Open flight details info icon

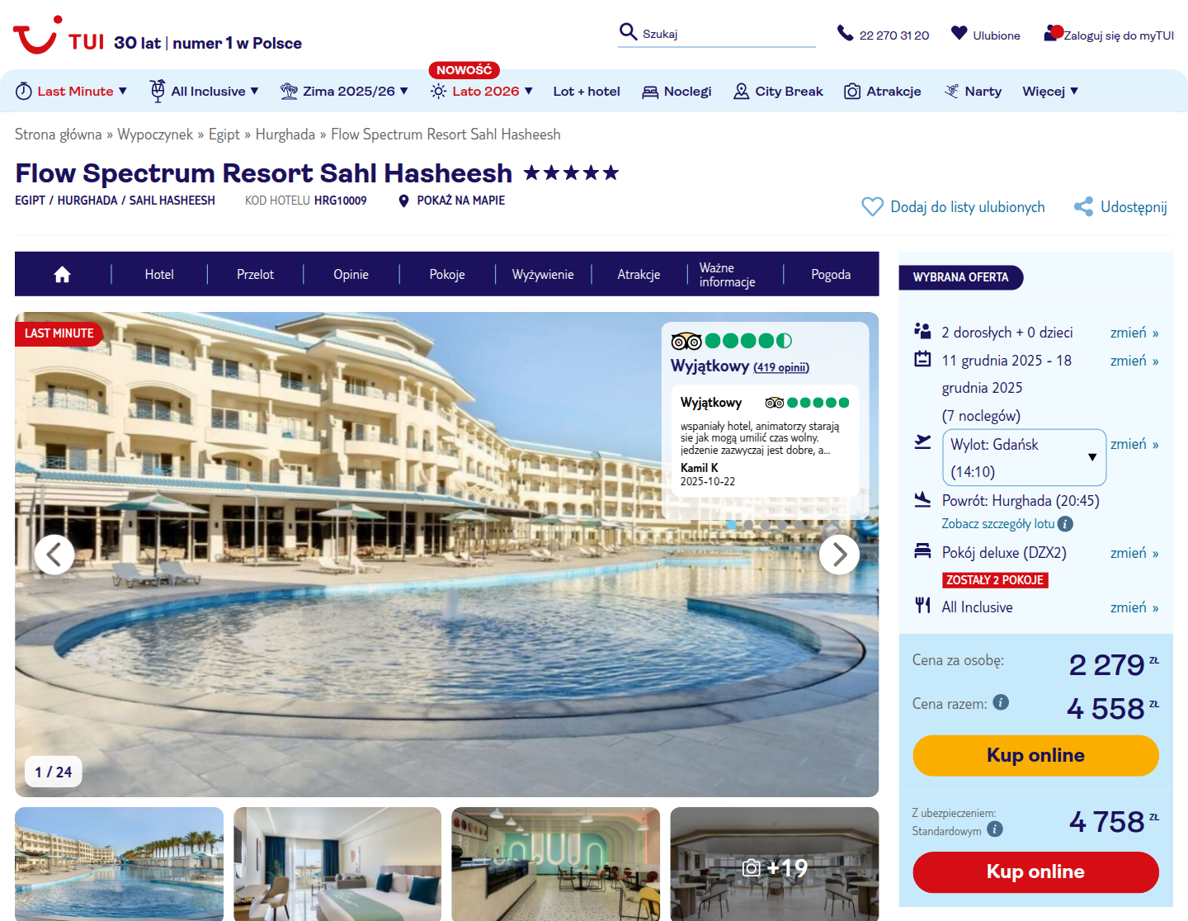pos(1065,524)
